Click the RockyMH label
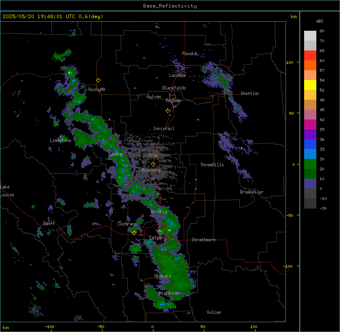340x332 pixels. (97, 90)
